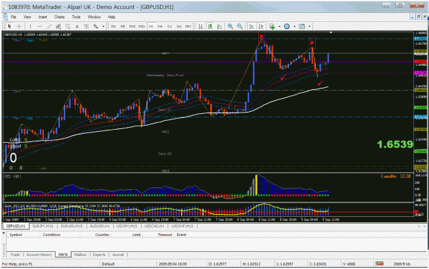Open the Charts menu
Screen dimensions: 429x269
coord(59,17)
